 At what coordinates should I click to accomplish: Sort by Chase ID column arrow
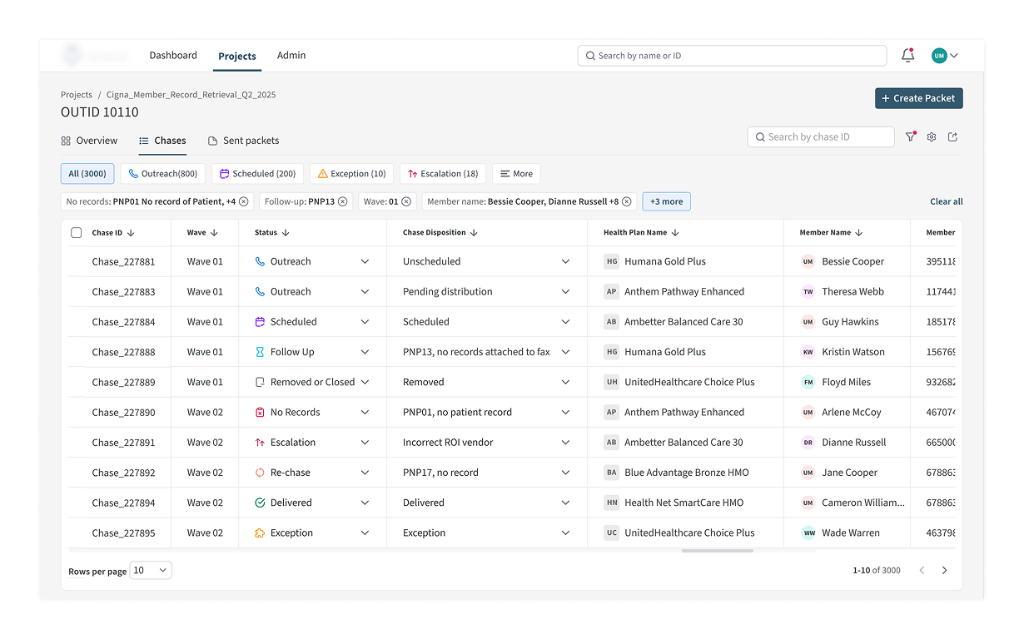(132, 233)
